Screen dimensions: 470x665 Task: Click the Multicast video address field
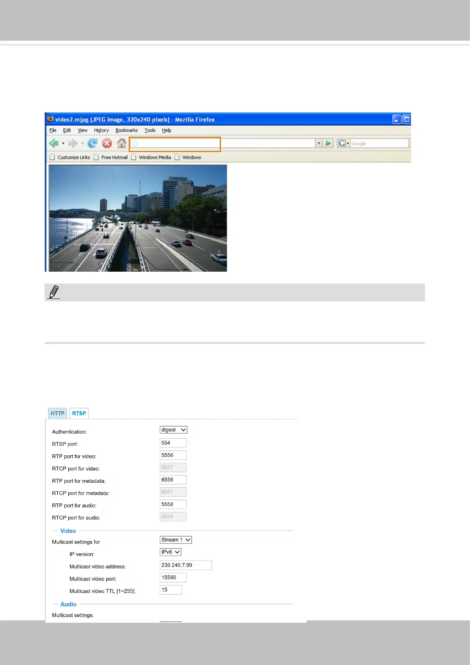186,565
